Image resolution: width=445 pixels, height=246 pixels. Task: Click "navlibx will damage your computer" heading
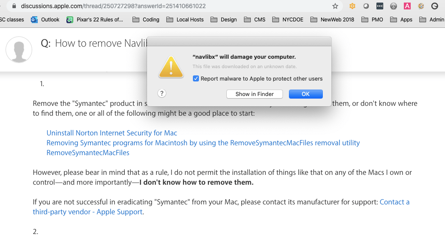(x=244, y=57)
